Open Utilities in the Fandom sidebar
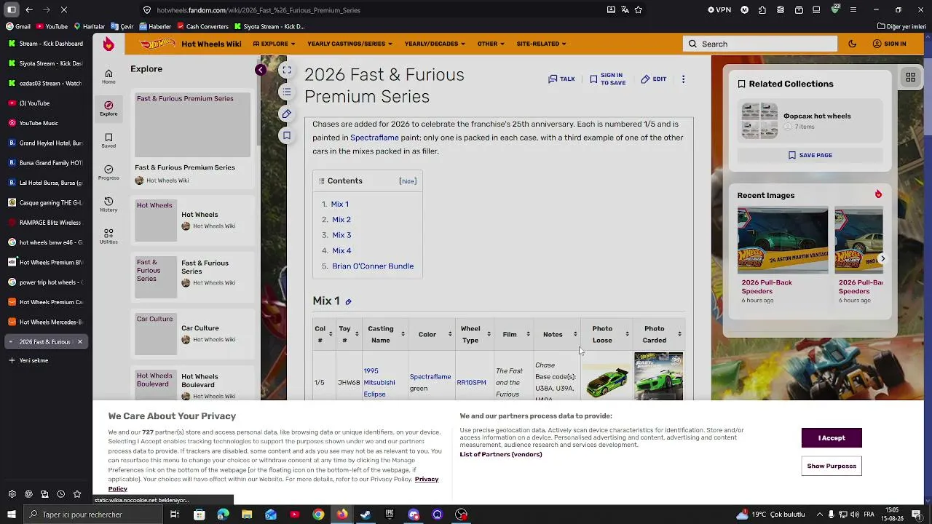Viewport: 932px width, 524px height. pos(108,237)
